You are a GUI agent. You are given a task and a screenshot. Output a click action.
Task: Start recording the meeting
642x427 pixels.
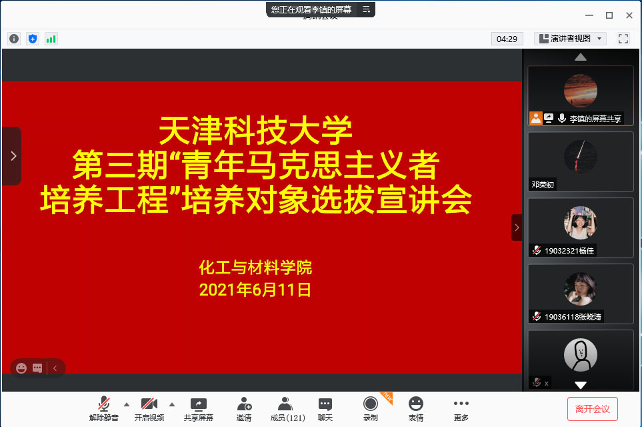(x=371, y=408)
